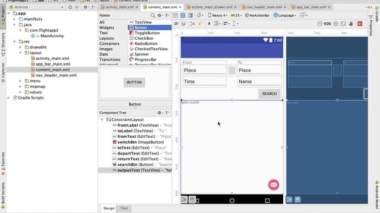
Task: Switch to activity_main_drawer.xml tab
Action: [211, 7]
